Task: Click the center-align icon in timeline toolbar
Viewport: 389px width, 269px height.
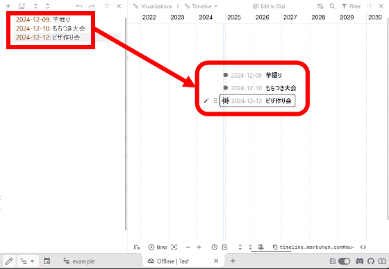Action: tap(260, 247)
